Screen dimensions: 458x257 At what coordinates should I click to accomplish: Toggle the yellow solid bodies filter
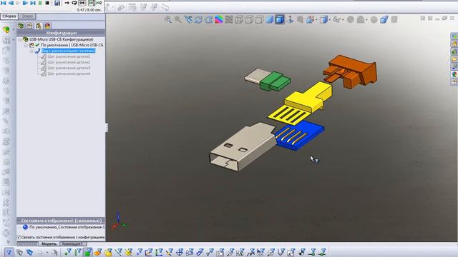tap(108, 252)
